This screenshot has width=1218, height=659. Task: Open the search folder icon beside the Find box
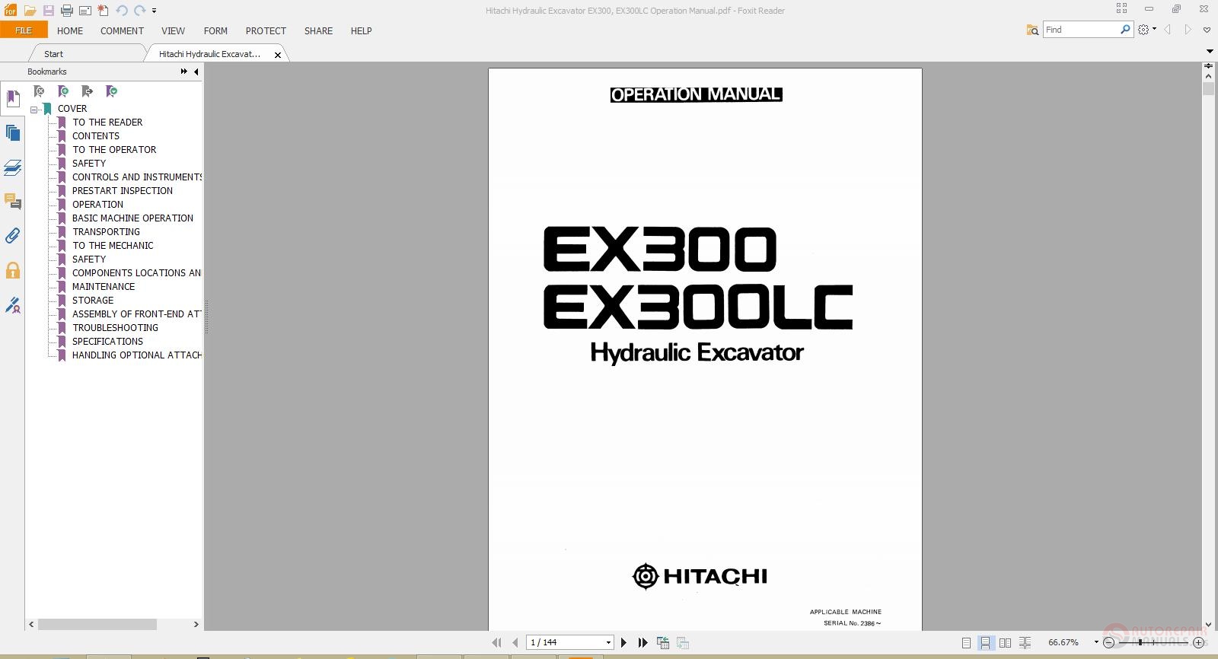coord(1032,30)
